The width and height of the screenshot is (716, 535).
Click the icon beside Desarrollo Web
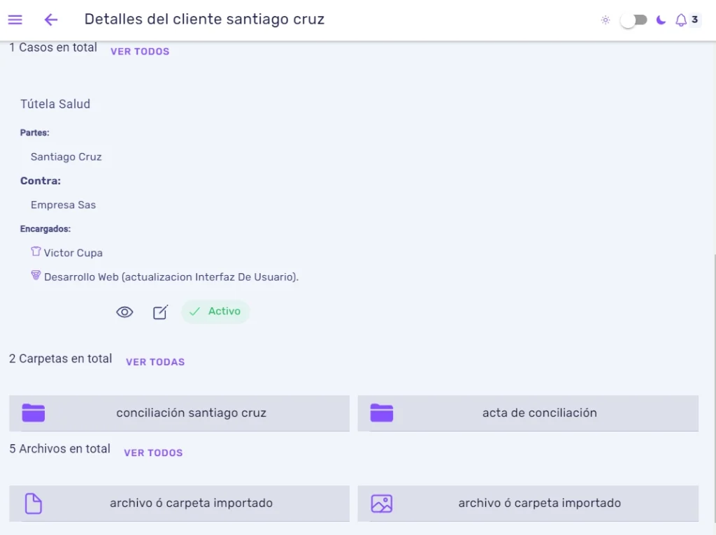pyautogui.click(x=36, y=275)
